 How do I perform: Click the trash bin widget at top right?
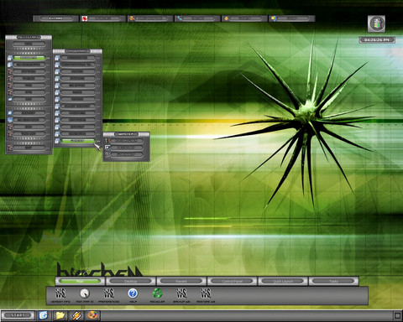tap(376, 23)
